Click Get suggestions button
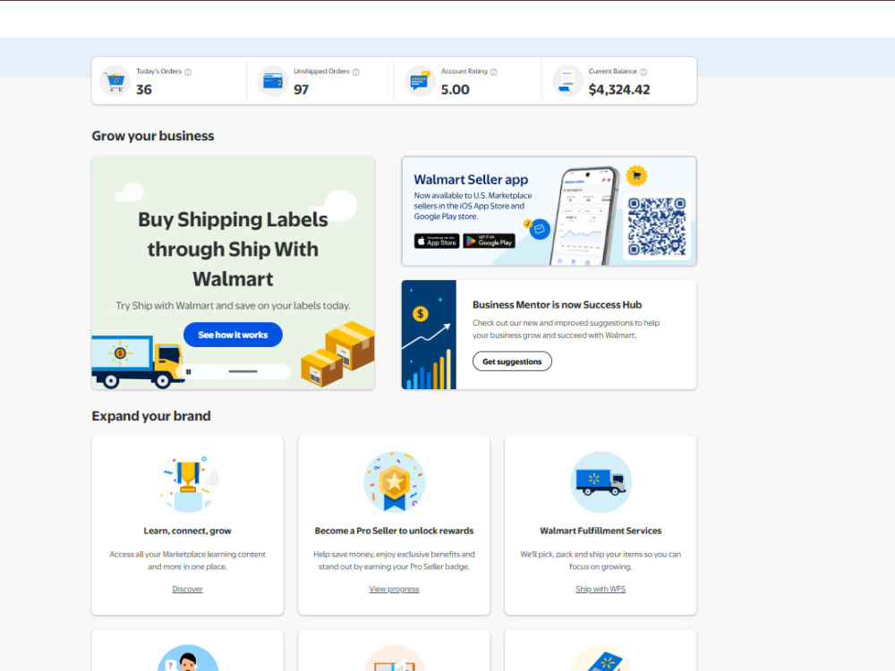Image resolution: width=895 pixels, height=671 pixels. click(x=512, y=361)
